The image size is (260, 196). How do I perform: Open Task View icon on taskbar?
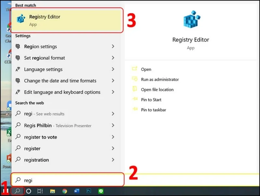(40, 191)
